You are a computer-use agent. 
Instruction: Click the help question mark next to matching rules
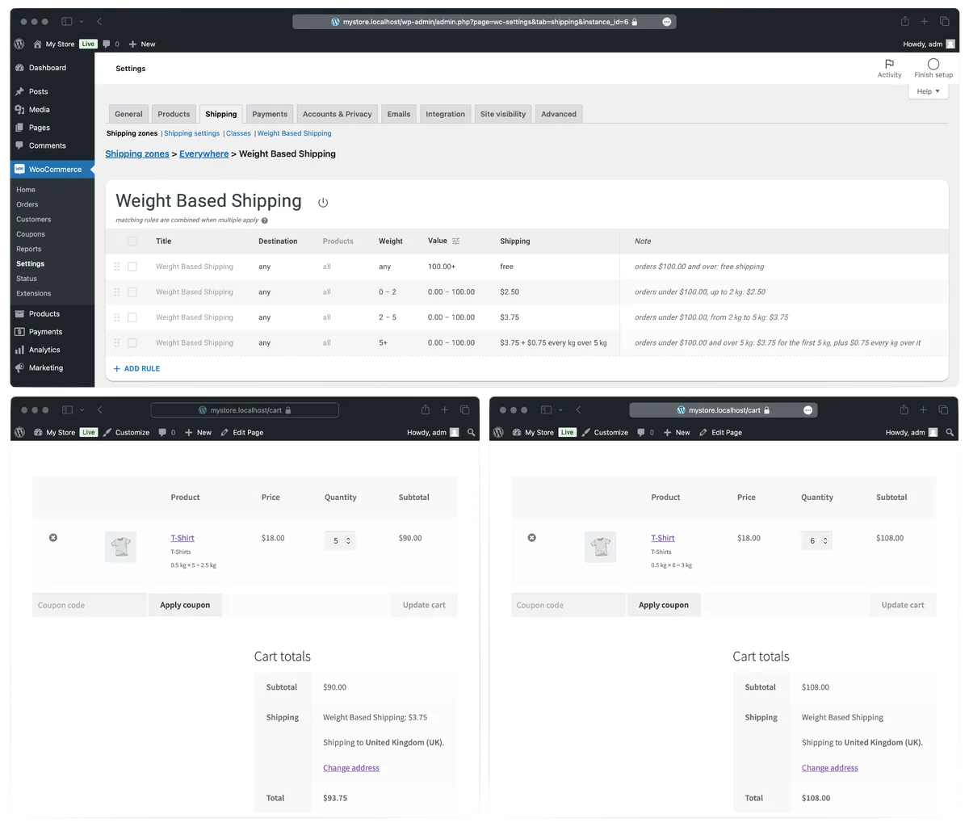(265, 220)
